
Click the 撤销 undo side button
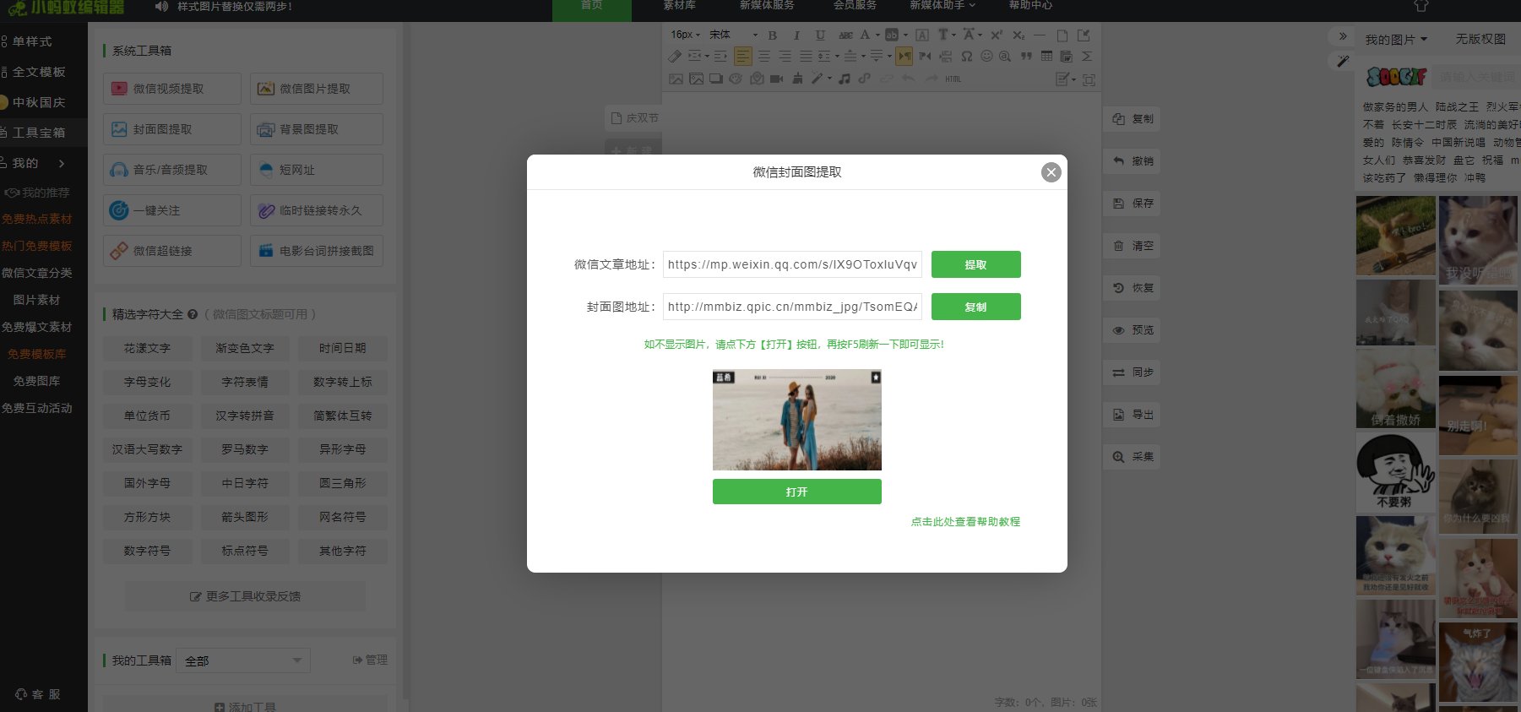[x=1132, y=161]
